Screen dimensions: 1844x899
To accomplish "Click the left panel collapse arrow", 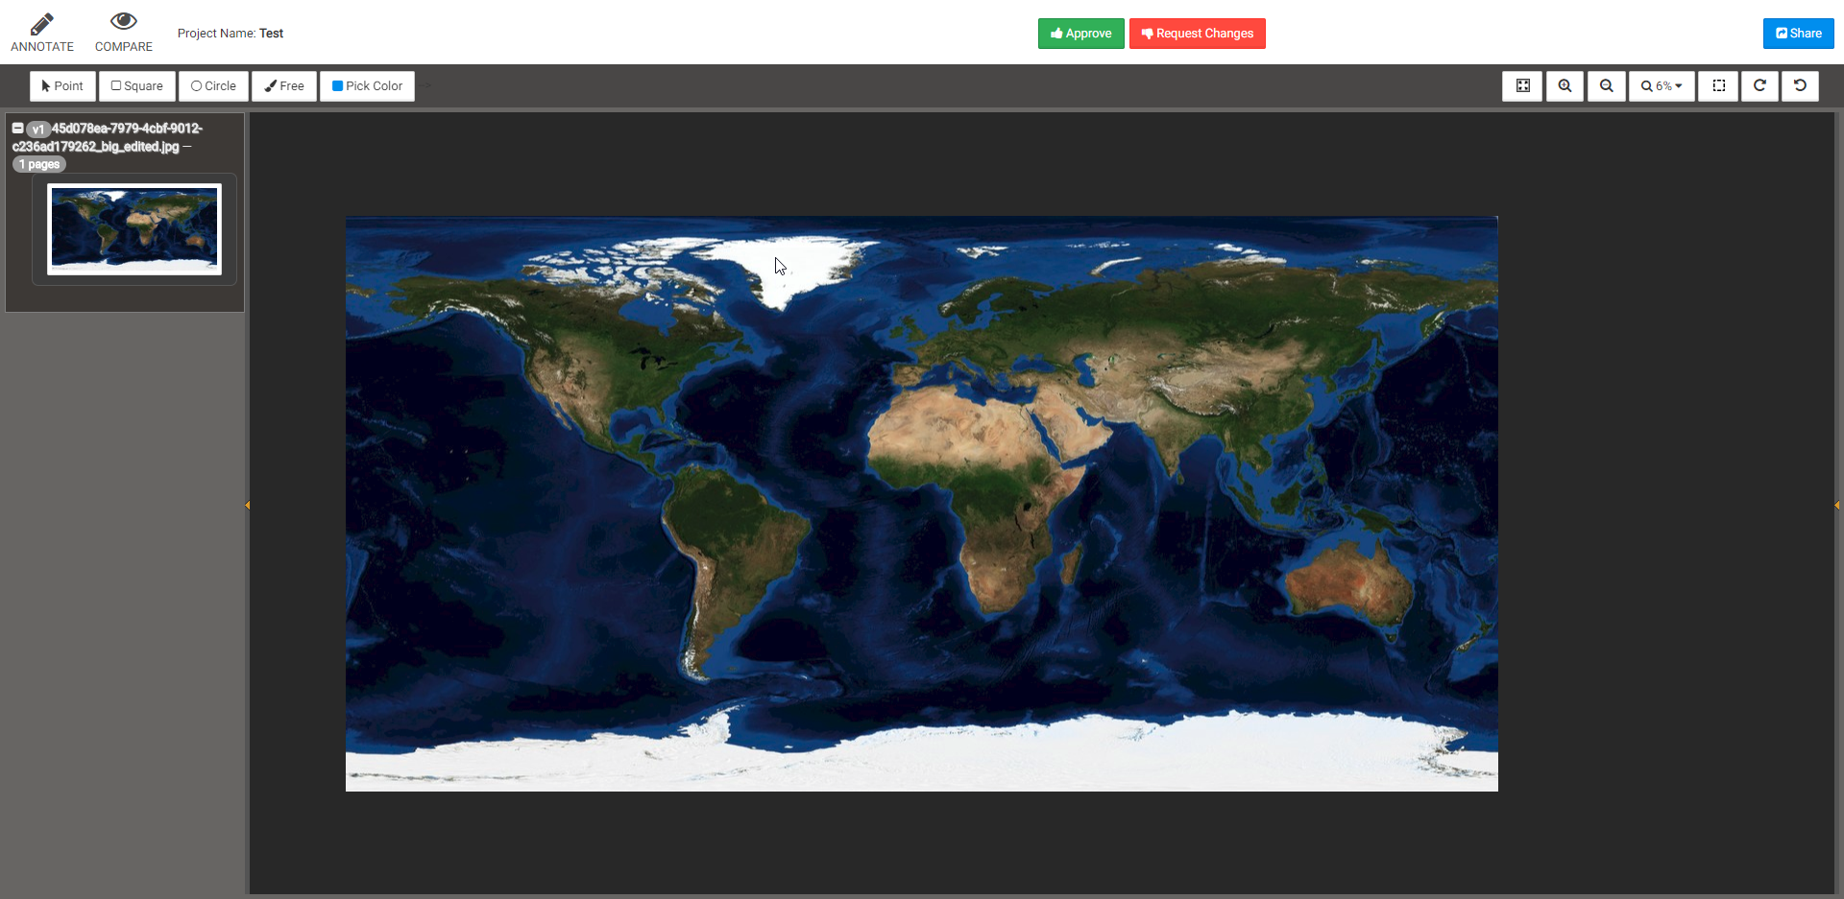I will [247, 505].
